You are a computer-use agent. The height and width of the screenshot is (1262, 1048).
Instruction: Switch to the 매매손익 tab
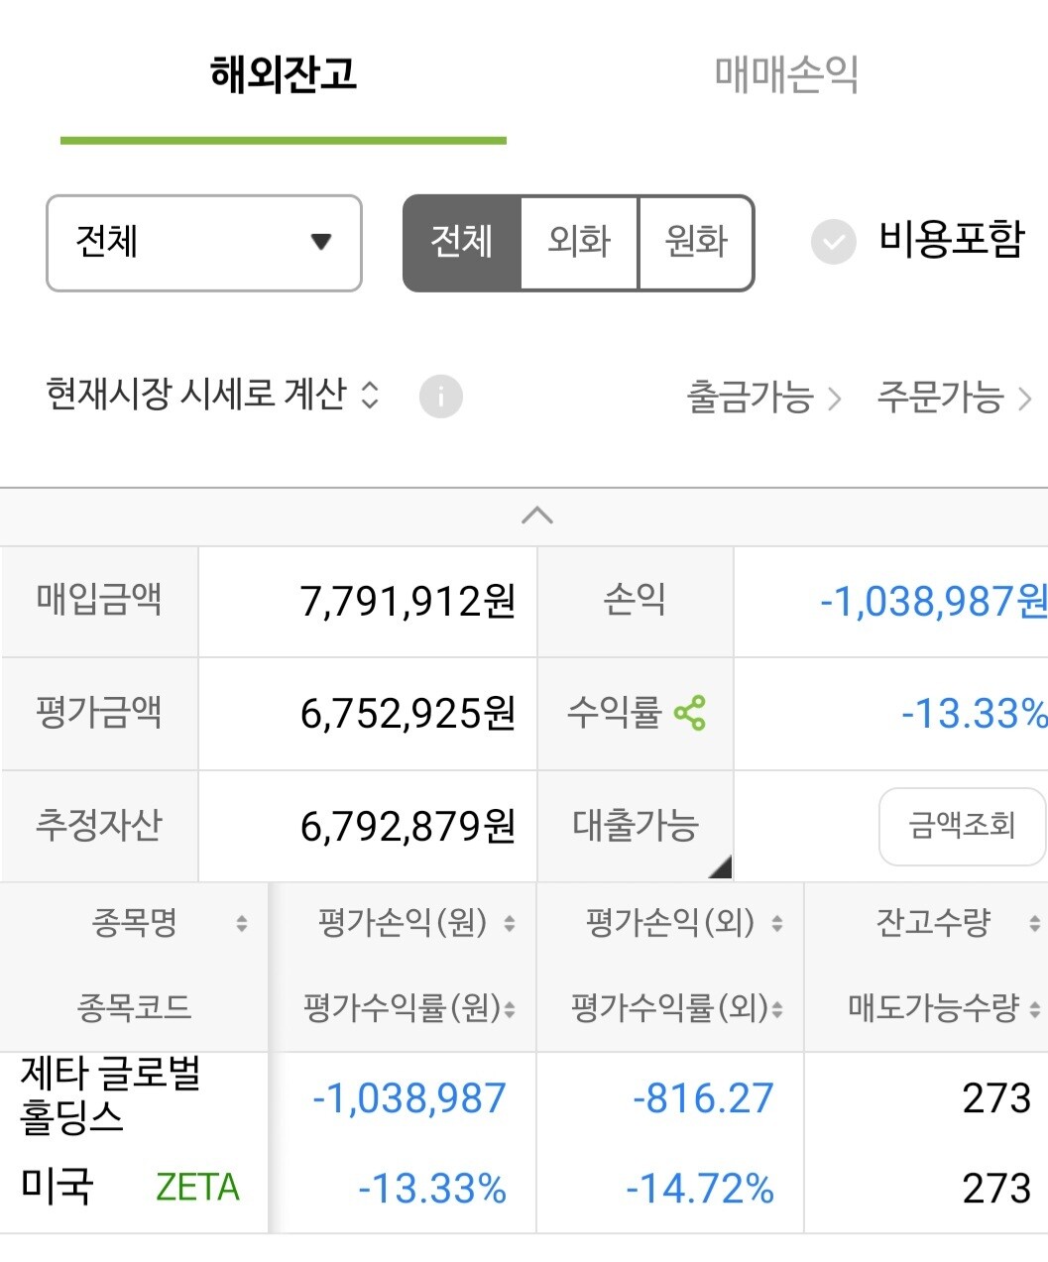click(x=786, y=75)
